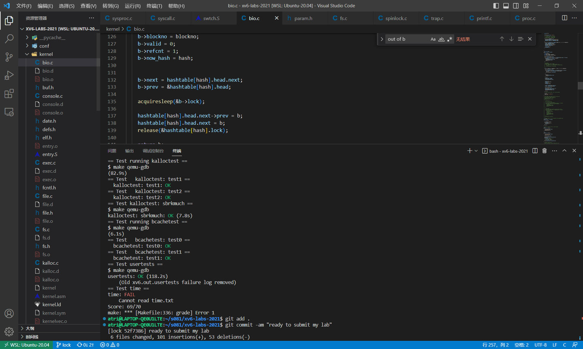Viewport: 583px width, 349px height.
Task: Open the 终端(T) menu
Action: (x=154, y=6)
